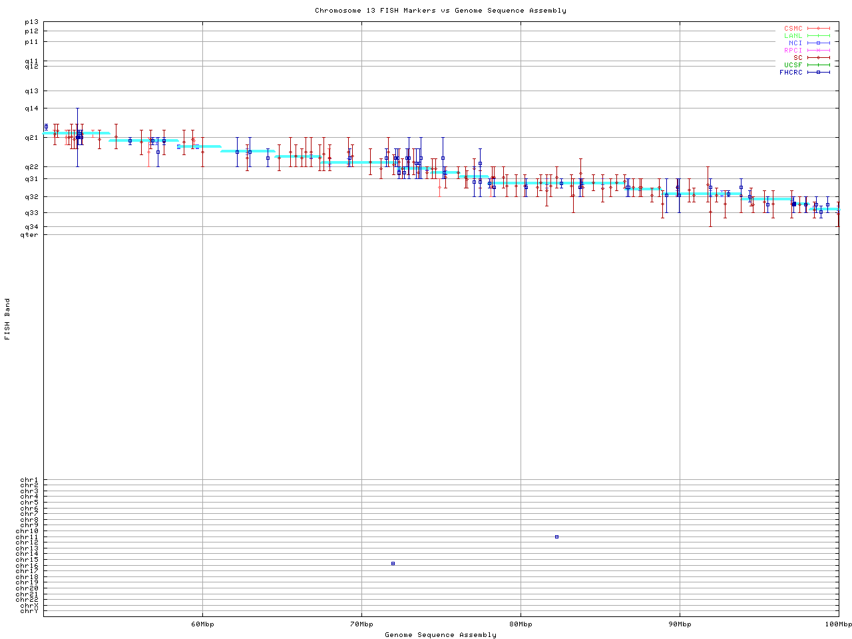Click the 100Mbp x-axis tick label
This screenshot has height=639, width=852.
click(839, 624)
